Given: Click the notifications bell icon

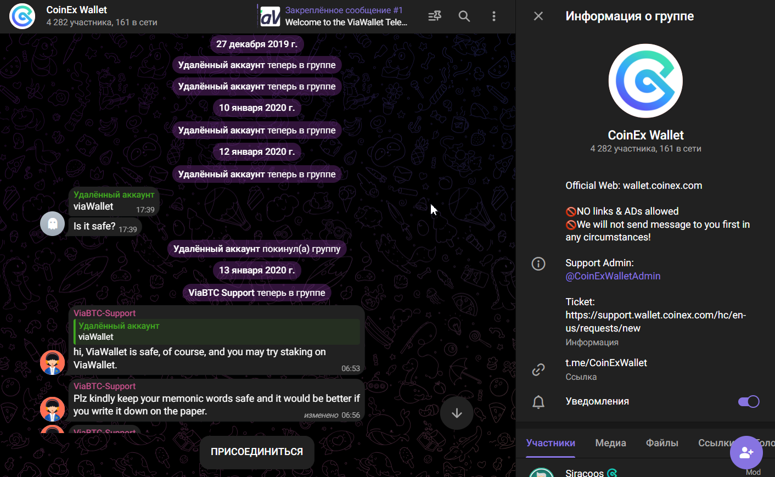Looking at the screenshot, I should [x=538, y=402].
